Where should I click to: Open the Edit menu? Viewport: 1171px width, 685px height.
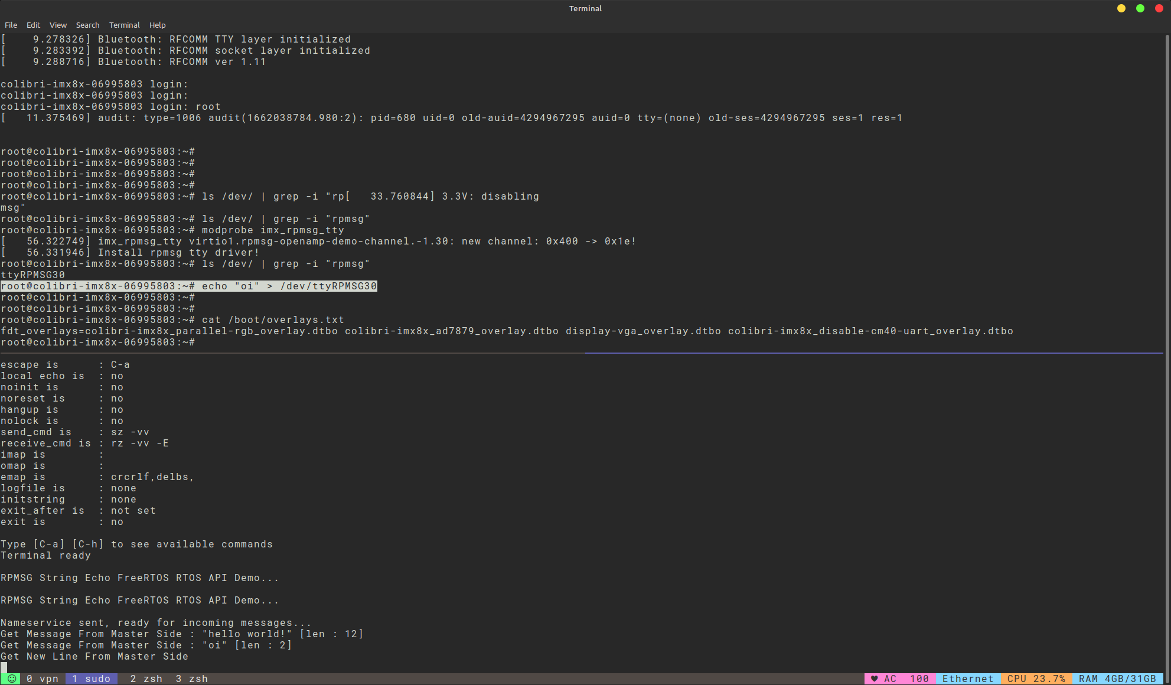coord(33,25)
